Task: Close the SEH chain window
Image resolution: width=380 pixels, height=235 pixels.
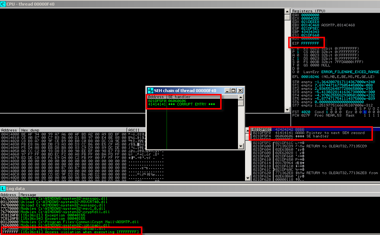Action: click(240, 91)
